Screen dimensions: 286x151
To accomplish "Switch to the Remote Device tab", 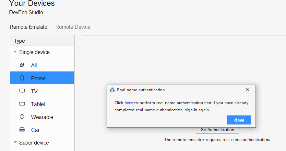I will click(73, 27).
